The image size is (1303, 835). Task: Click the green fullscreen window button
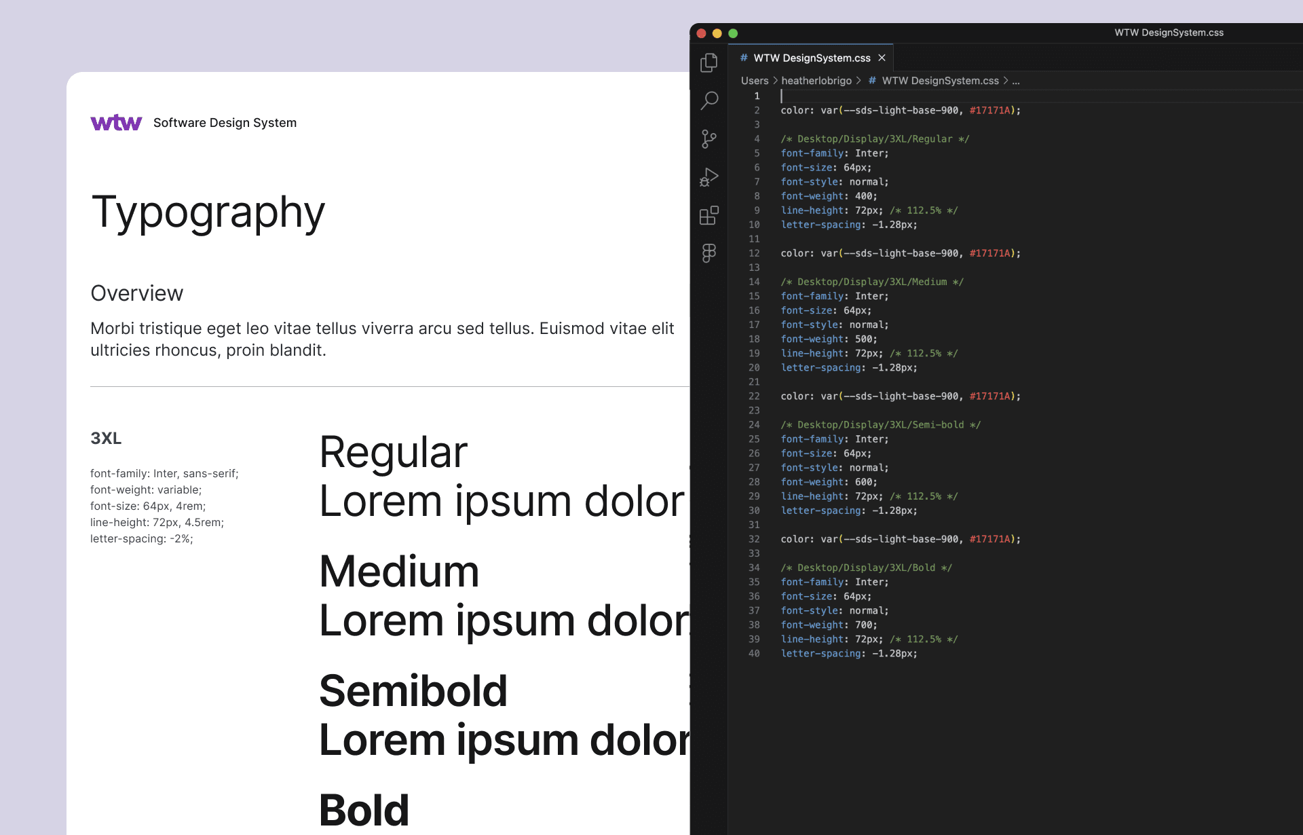(733, 33)
